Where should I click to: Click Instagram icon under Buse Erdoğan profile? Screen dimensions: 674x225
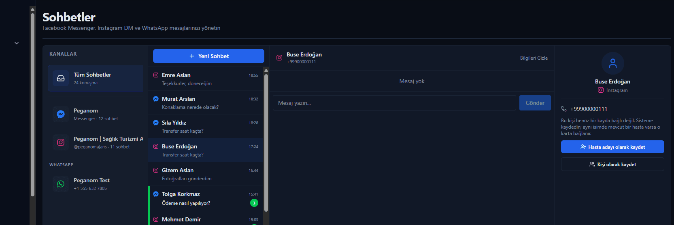point(601,90)
